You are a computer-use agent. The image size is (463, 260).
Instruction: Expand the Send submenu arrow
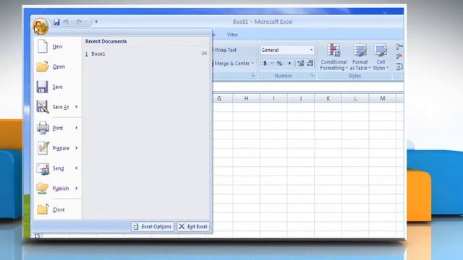tap(77, 168)
